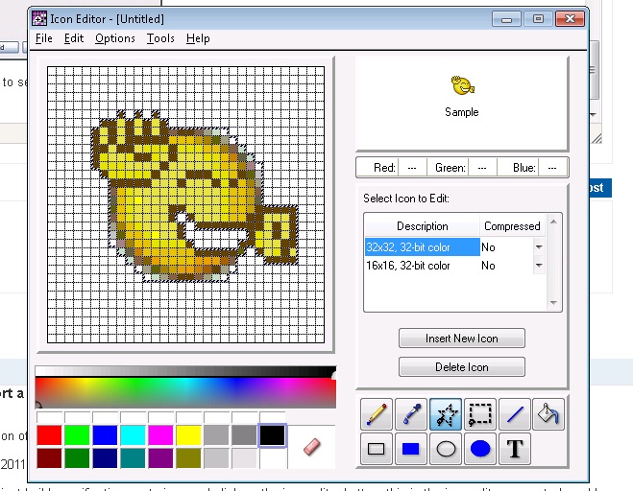
Task: Open the Help menu
Action: pyautogui.click(x=198, y=38)
